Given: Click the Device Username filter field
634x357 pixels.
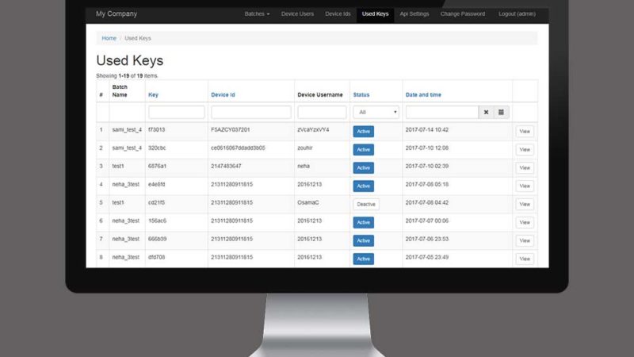Looking at the screenshot, I should coord(322,113).
